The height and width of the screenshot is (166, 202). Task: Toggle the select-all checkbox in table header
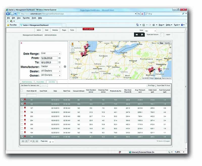click(x=22, y=91)
